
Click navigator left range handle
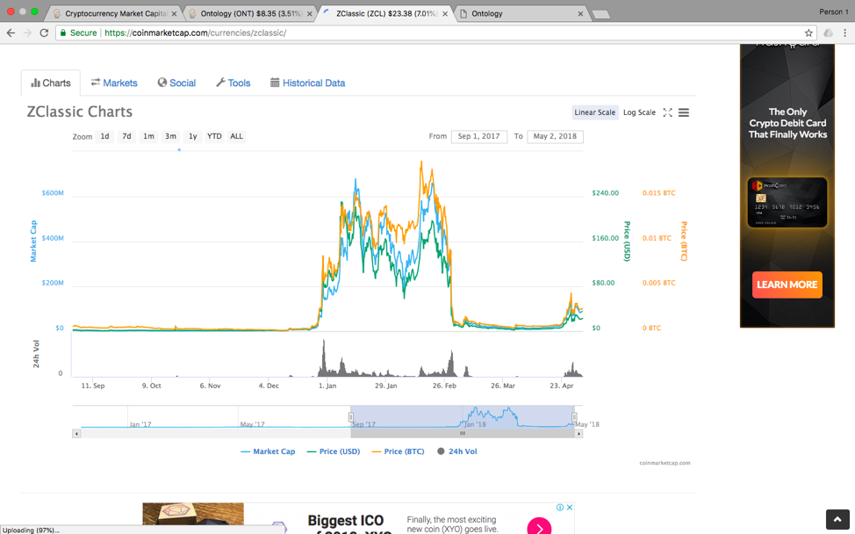pyautogui.click(x=350, y=417)
